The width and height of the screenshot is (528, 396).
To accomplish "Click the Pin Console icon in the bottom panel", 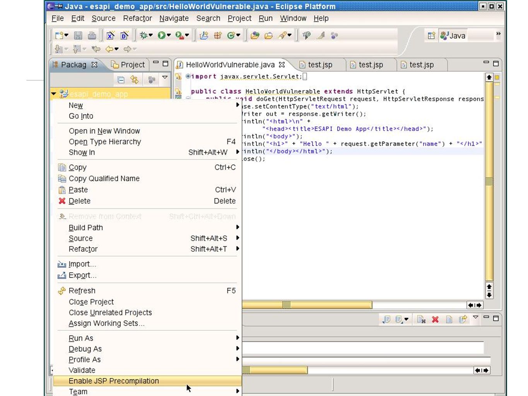I will coord(386,319).
